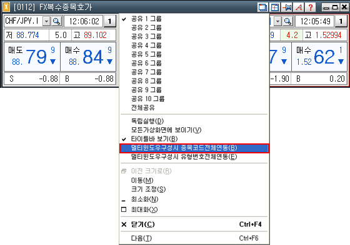The width and height of the screenshot is (350, 245).
Task: Click the S swap value -0.88
Action: 49,79
